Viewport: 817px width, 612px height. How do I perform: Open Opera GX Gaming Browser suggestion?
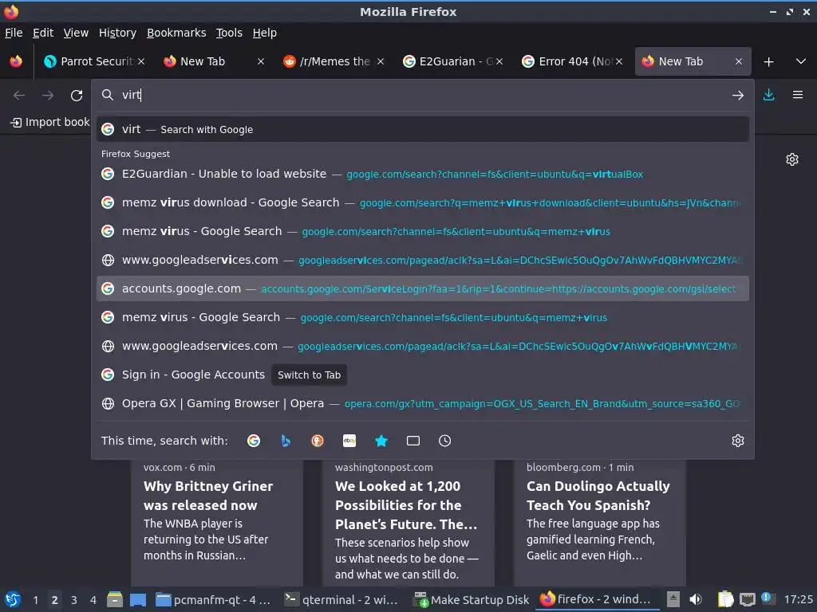coord(423,403)
